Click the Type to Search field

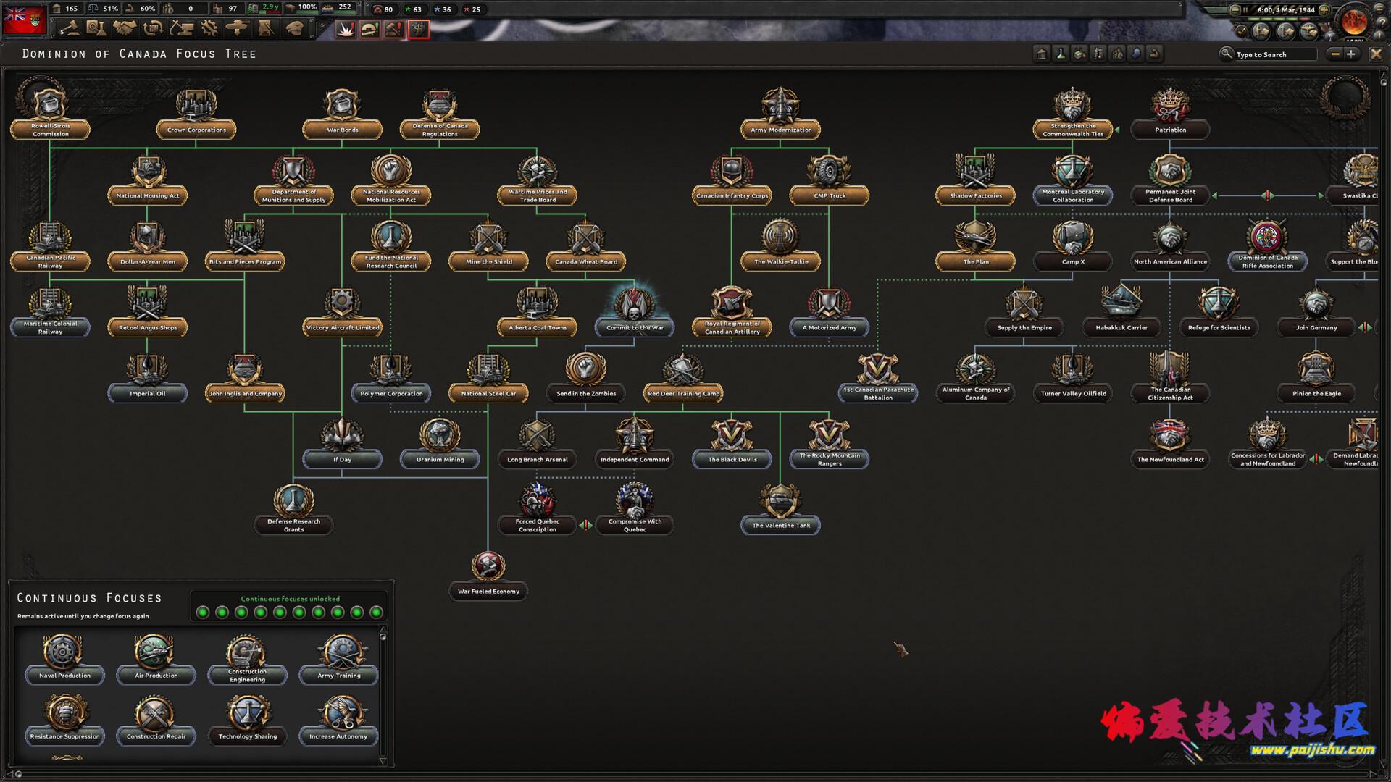pos(1275,54)
